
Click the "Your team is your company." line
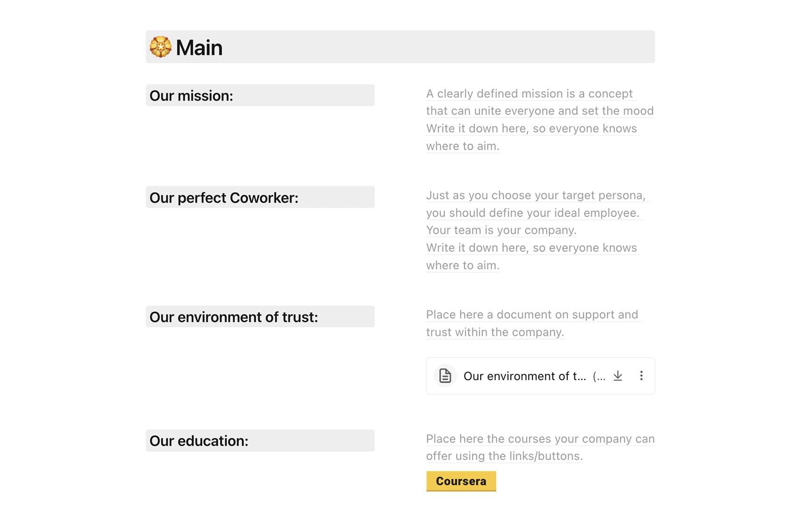click(x=501, y=230)
